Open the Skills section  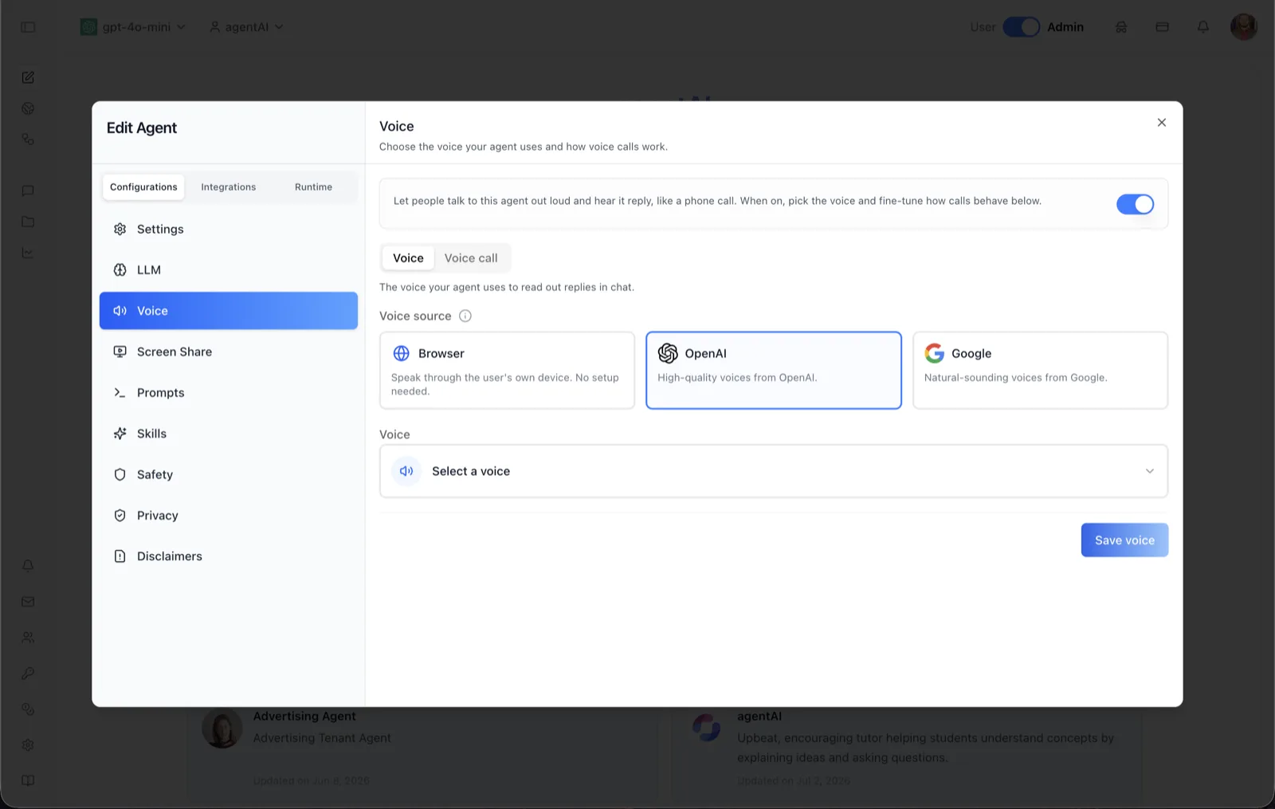[229, 434]
